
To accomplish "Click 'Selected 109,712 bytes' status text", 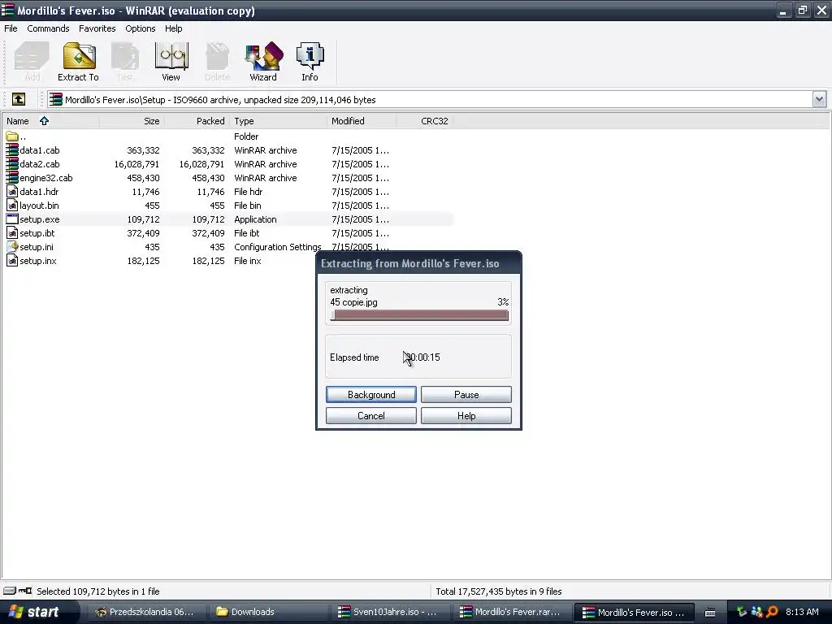I will click(98, 591).
